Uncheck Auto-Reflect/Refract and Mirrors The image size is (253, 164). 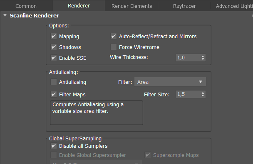click(x=114, y=36)
